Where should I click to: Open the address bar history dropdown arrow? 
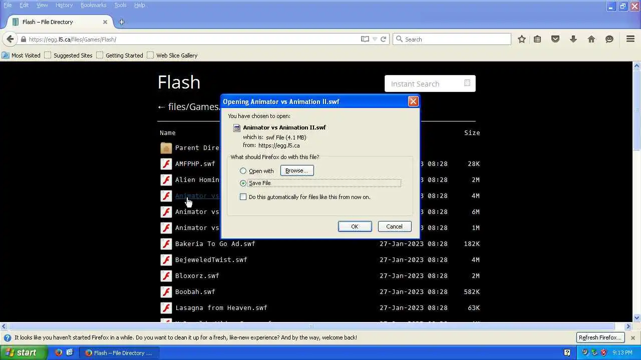pyautogui.click(x=375, y=39)
